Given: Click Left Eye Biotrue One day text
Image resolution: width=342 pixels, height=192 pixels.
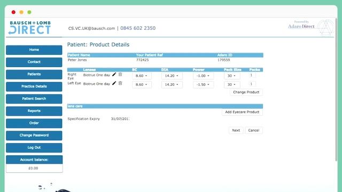Looking at the screenshot, I should (96, 84).
